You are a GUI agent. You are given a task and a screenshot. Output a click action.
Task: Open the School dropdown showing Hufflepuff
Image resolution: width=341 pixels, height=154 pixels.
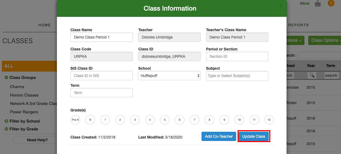[x=169, y=76]
